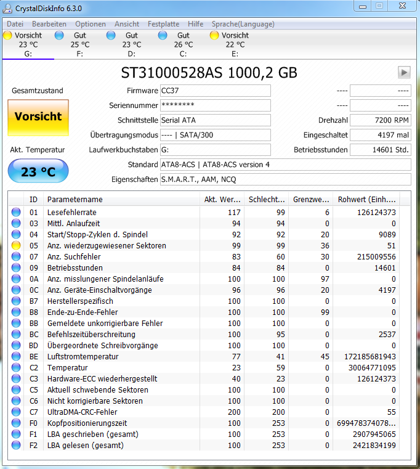Select the Betriebsstunden parameter row in table
This screenshot has height=469, width=420.
(204, 267)
